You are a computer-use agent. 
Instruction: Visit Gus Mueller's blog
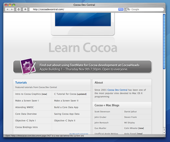tap(100, 128)
